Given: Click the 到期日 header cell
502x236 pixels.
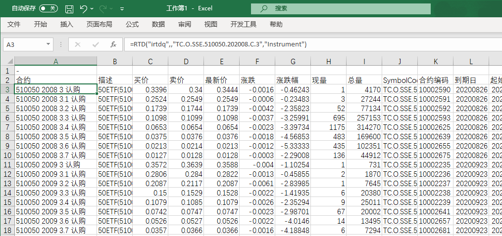Looking at the screenshot, I should (x=471, y=80).
